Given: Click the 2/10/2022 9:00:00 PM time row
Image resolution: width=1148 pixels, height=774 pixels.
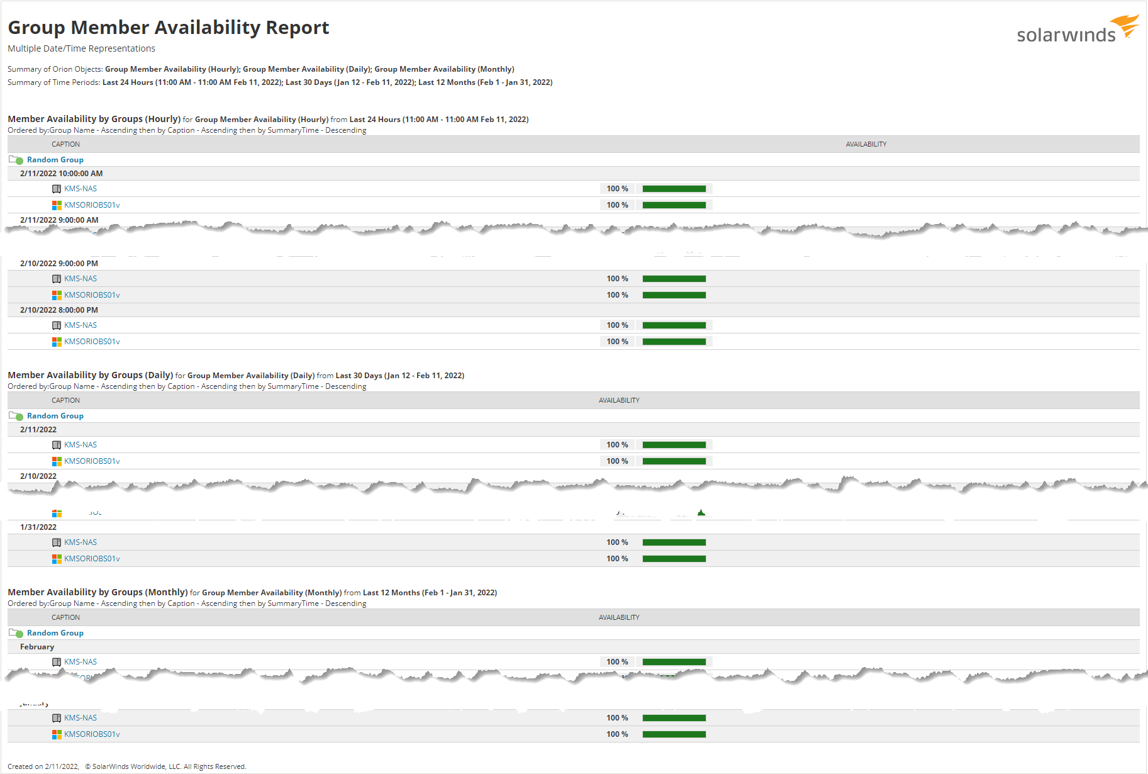Looking at the screenshot, I should (574, 264).
